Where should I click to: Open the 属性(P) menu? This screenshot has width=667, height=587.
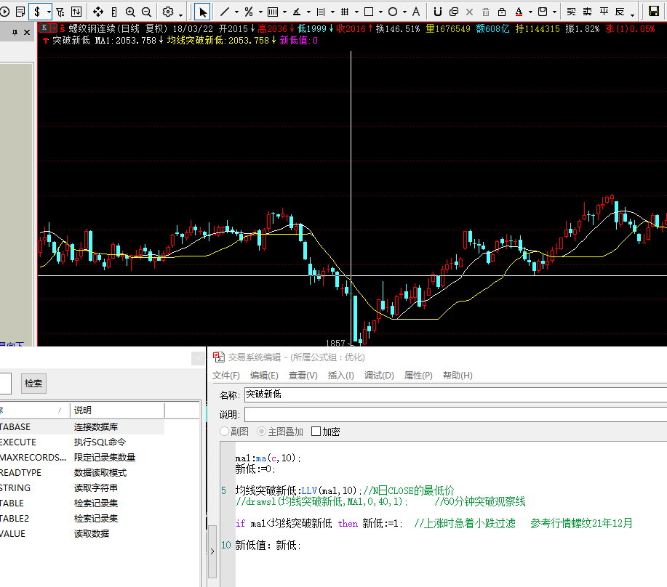(418, 376)
